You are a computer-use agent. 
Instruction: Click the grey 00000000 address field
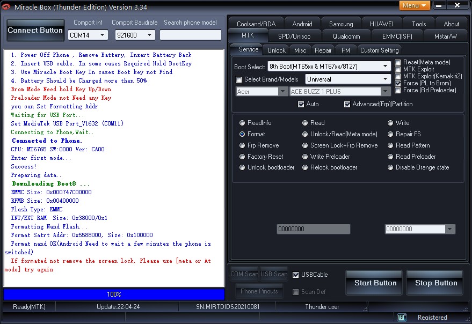click(x=314, y=229)
